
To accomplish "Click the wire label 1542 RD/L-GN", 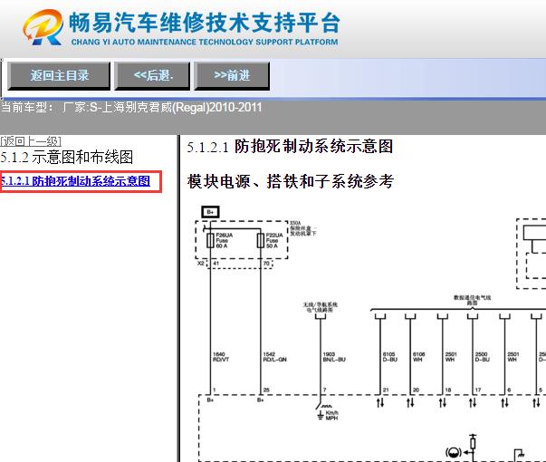I will pyautogui.click(x=274, y=357).
